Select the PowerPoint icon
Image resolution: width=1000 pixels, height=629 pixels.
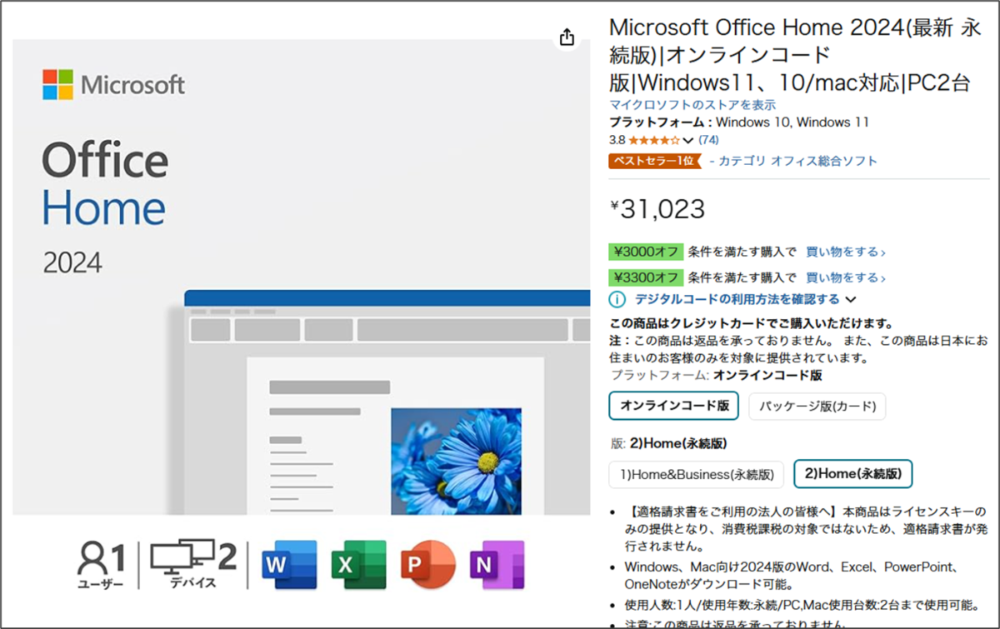point(427,564)
